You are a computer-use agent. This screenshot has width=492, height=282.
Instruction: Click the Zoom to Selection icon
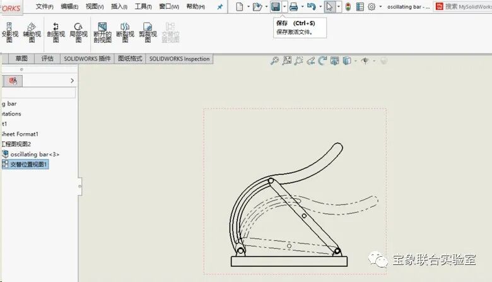click(x=299, y=61)
